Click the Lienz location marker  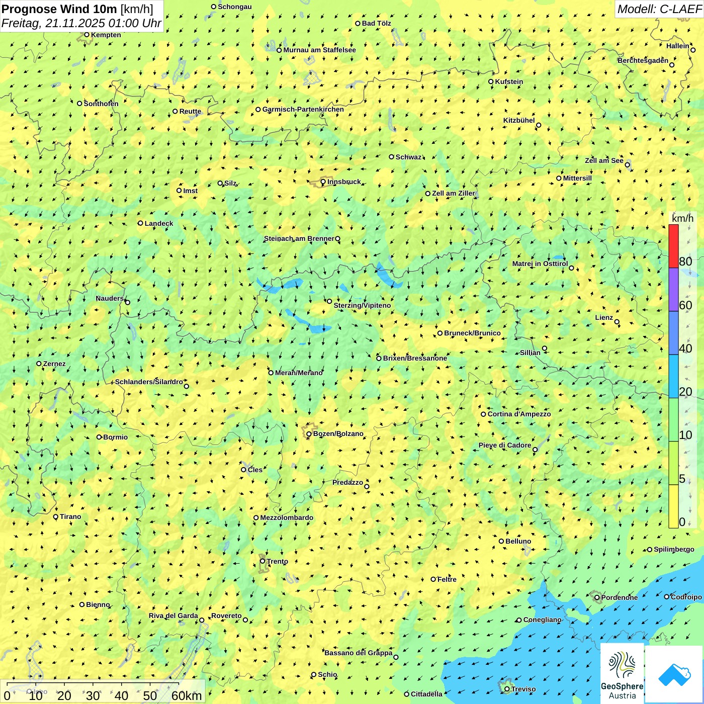(x=617, y=322)
